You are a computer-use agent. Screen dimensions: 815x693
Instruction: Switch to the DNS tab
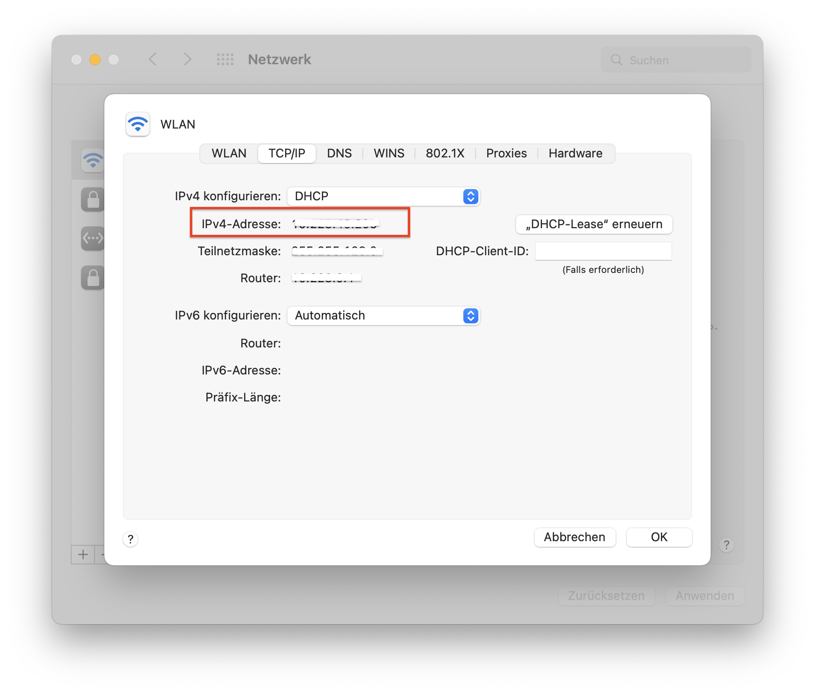tap(339, 154)
